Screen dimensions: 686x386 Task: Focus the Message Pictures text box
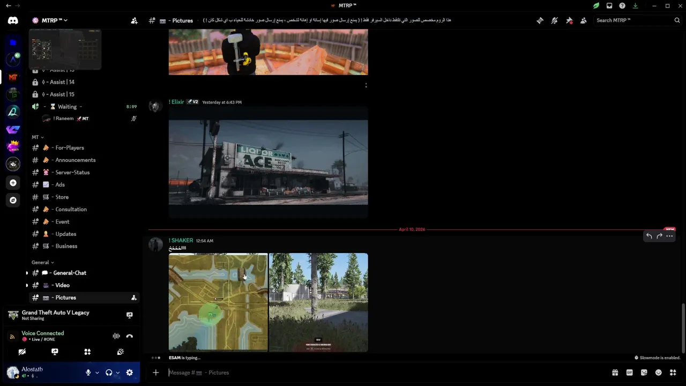(386, 373)
